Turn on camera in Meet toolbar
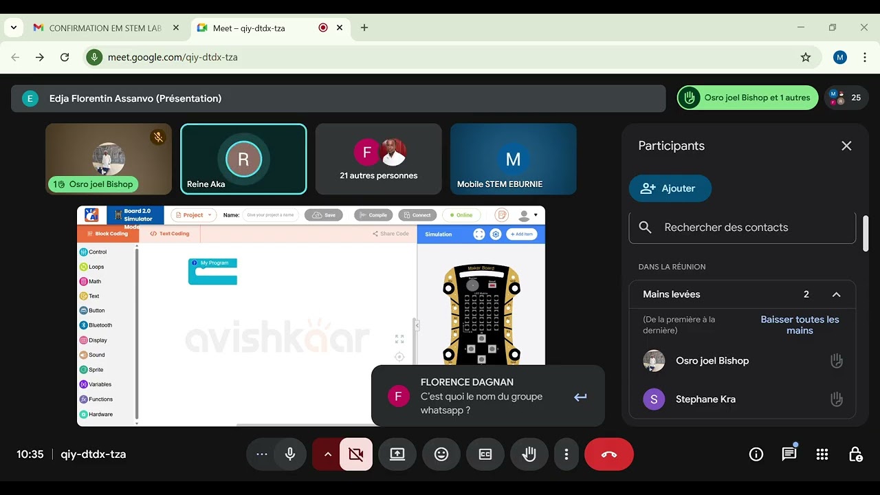The image size is (880, 495). point(356,454)
